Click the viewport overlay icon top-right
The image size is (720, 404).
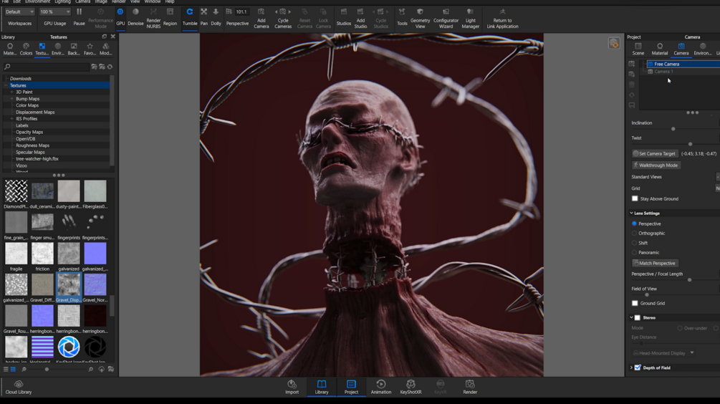pos(614,43)
